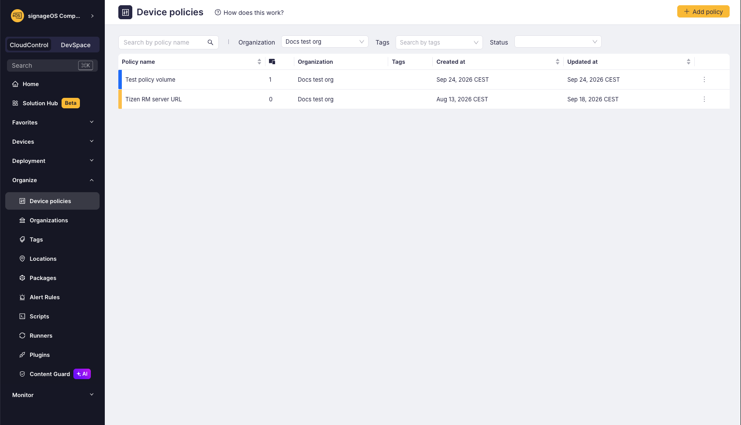Open the Test policy volume policy
This screenshot has width=741, height=425.
coord(150,79)
